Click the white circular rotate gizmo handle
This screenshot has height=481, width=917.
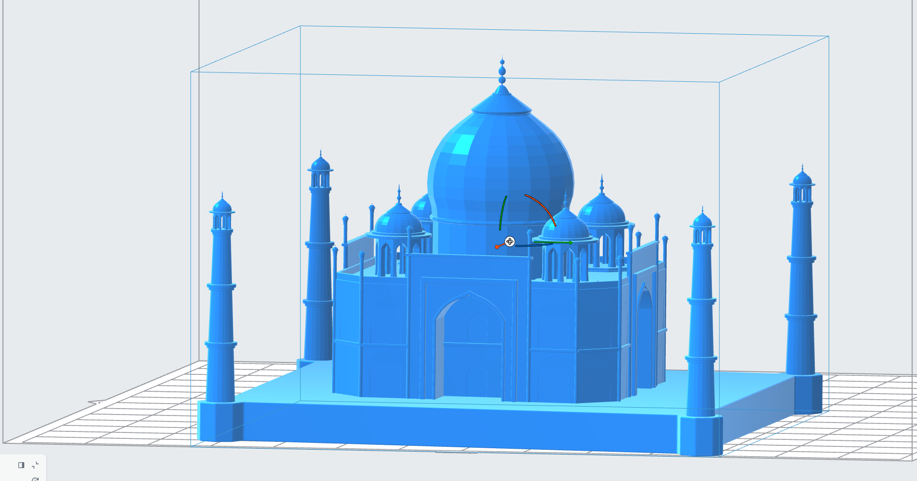pyautogui.click(x=510, y=242)
